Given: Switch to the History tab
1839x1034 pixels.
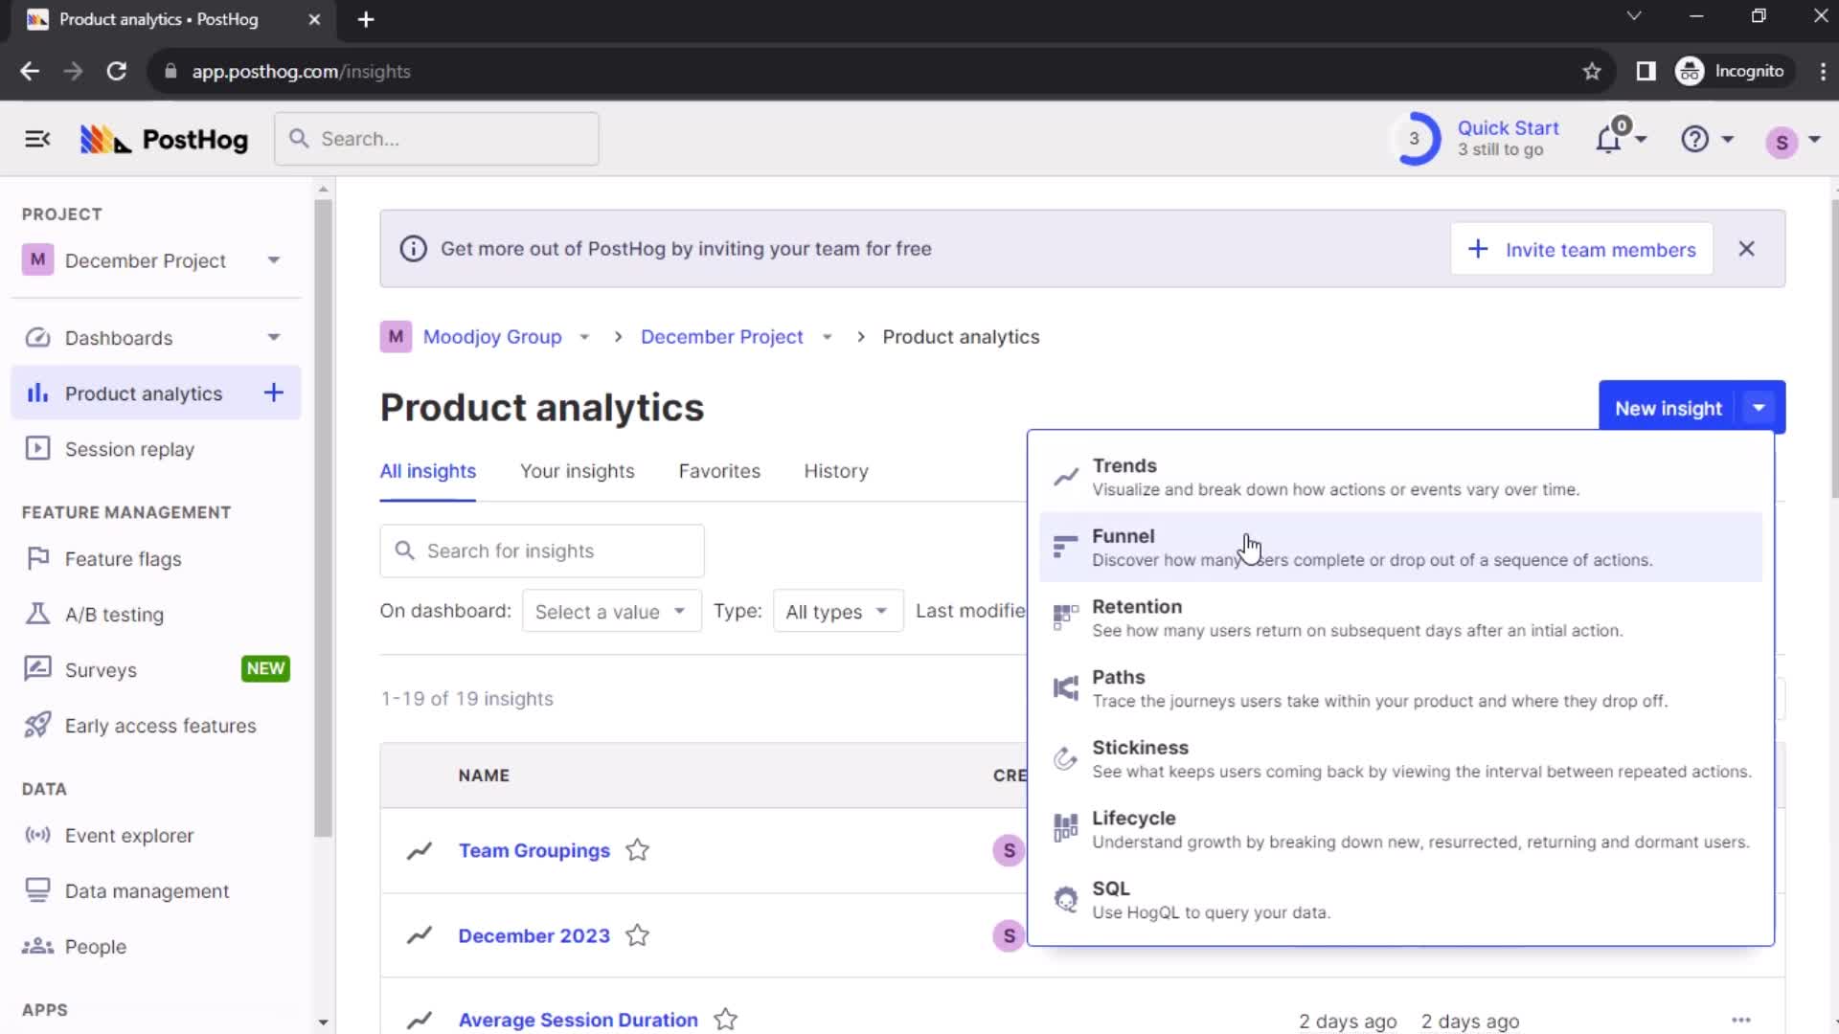Looking at the screenshot, I should (x=836, y=471).
